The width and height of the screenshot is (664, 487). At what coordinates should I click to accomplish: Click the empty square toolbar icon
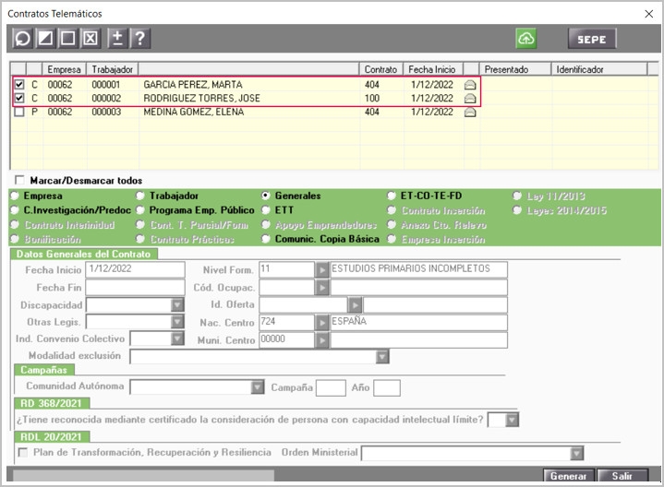[x=67, y=39]
